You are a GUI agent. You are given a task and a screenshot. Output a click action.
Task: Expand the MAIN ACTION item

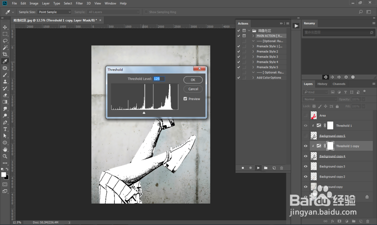click(253, 36)
